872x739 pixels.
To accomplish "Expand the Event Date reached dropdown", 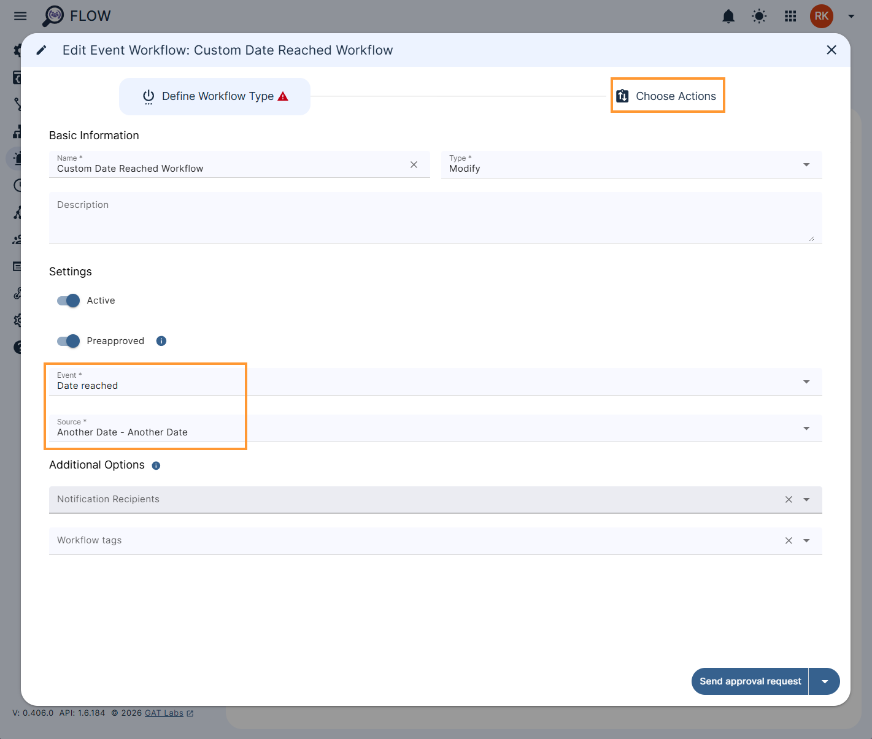I will pyautogui.click(x=806, y=381).
